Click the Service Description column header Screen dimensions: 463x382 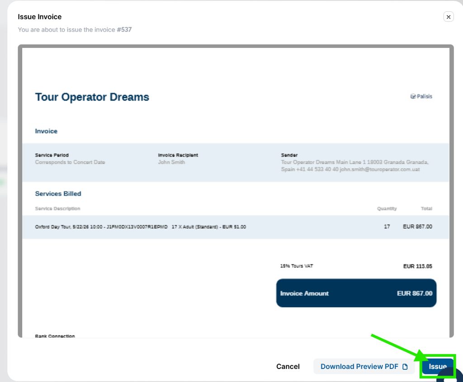[57, 209]
